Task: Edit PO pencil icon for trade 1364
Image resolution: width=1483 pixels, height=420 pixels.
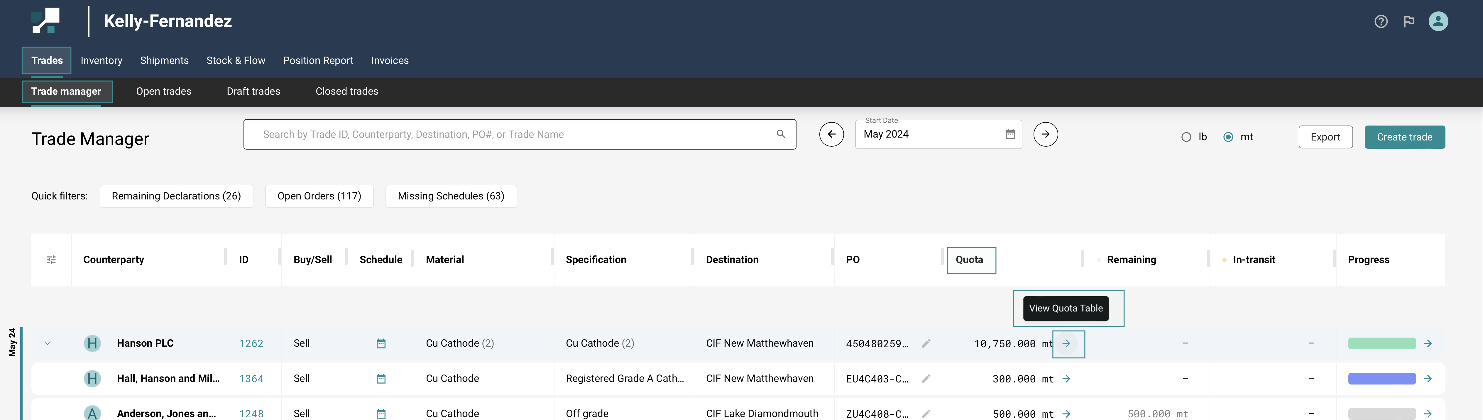Action: (926, 379)
